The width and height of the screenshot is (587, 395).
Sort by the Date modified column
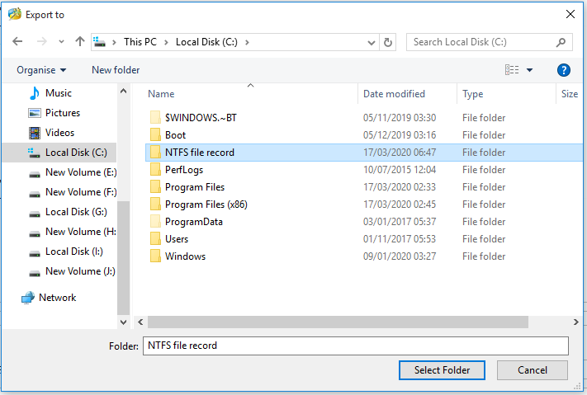pos(394,94)
